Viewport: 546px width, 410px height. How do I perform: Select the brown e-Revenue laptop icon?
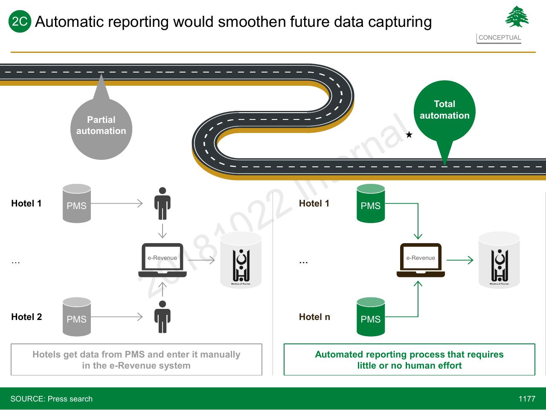point(421,260)
